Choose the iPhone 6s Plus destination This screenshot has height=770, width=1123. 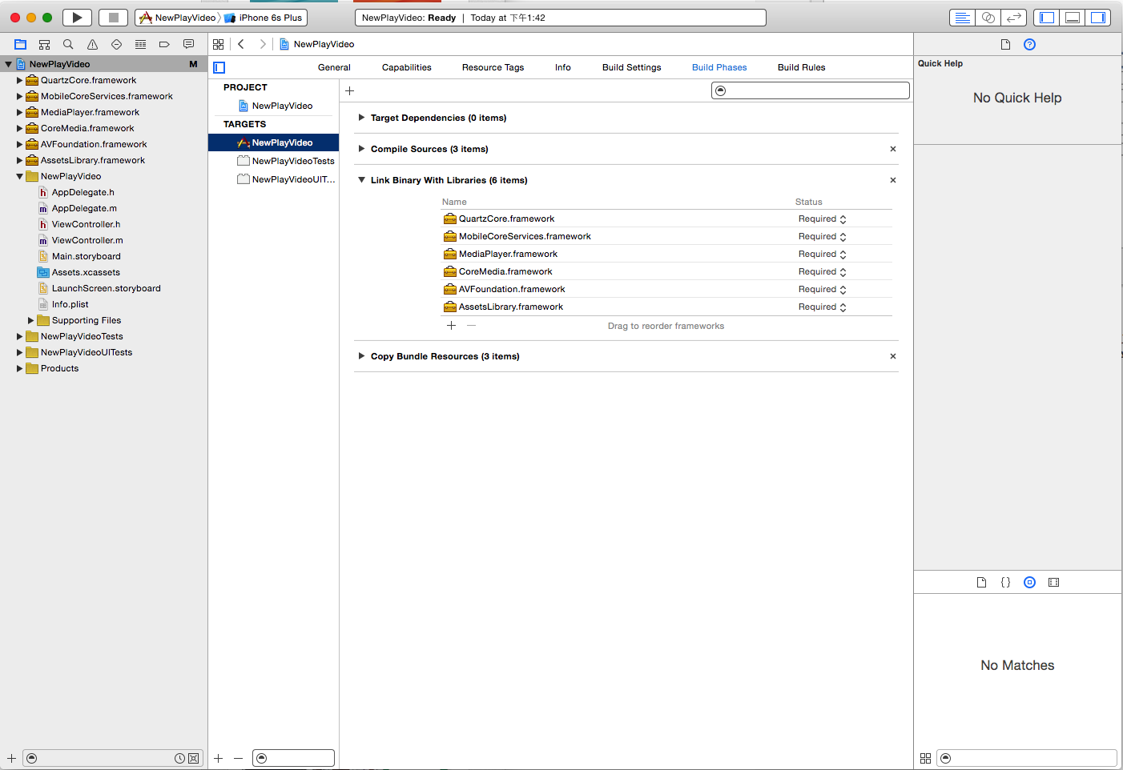coord(264,18)
